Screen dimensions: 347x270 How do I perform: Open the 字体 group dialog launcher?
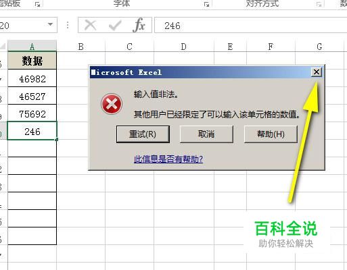(206, 4)
